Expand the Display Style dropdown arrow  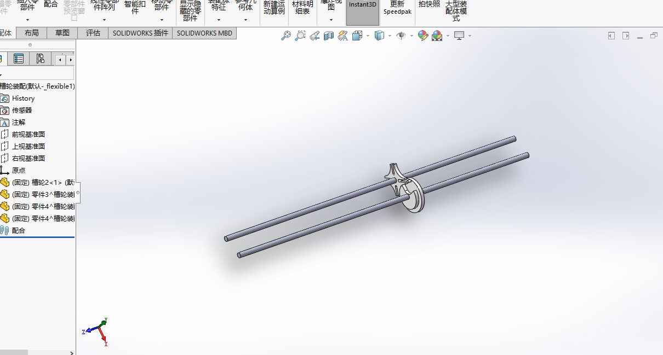point(390,36)
